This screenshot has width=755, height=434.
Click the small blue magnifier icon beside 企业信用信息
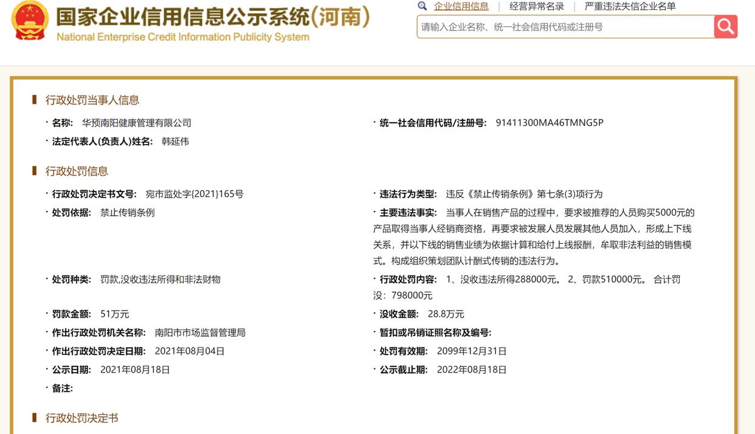pos(422,6)
